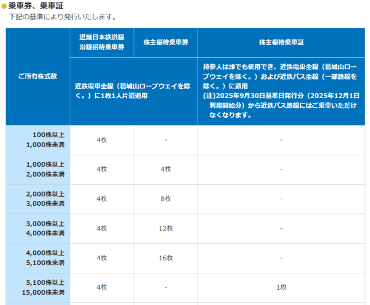370x305 pixels.
Task: Click 株主優待乗車証 '-' in the 2,000株以上 row
Action: click(x=281, y=199)
